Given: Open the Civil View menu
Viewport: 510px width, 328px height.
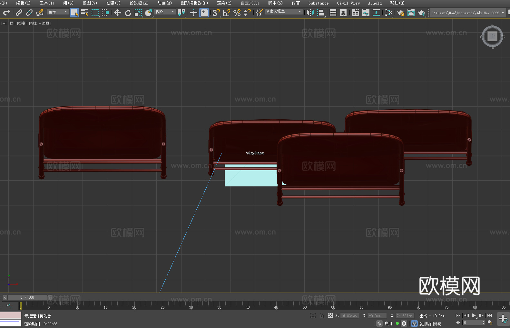Looking at the screenshot, I should 348,3.
